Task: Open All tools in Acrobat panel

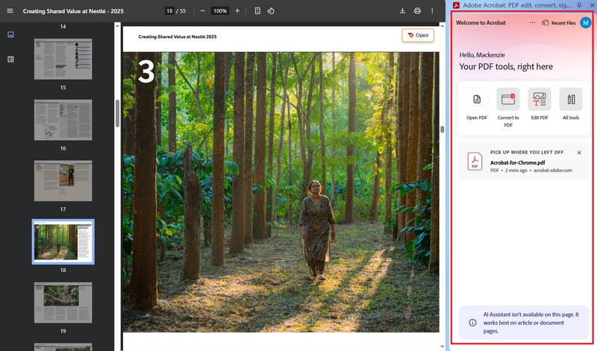Action: tap(571, 104)
